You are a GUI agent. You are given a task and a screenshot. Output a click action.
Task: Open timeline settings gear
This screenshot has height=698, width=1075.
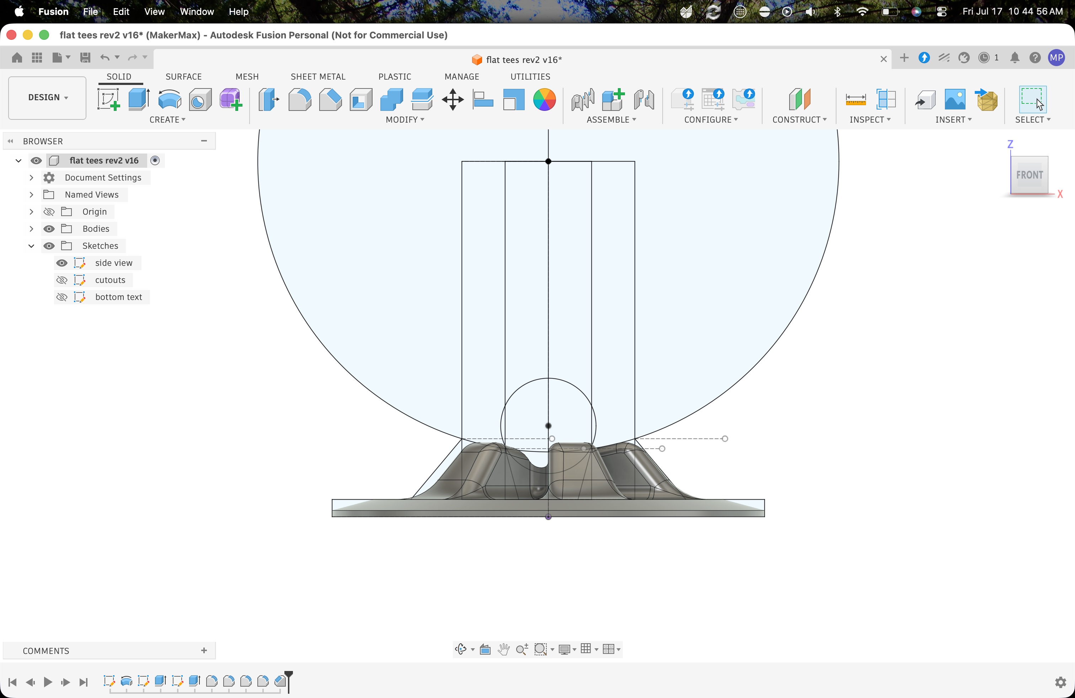[x=1060, y=682]
